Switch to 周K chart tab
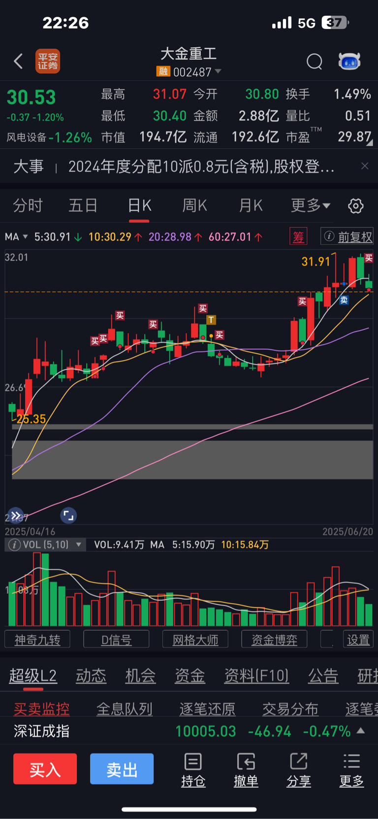Image resolution: width=378 pixels, height=819 pixels. coord(195,205)
